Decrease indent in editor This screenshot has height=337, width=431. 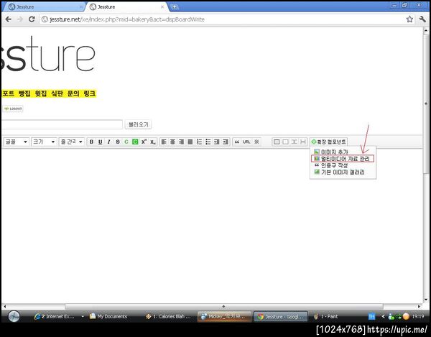[217, 142]
